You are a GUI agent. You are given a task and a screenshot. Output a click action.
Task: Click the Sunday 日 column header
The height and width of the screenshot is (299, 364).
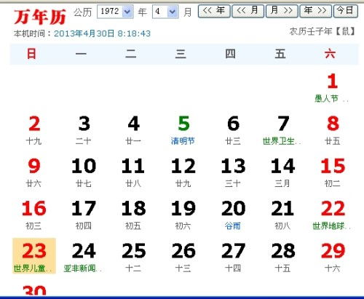point(32,54)
